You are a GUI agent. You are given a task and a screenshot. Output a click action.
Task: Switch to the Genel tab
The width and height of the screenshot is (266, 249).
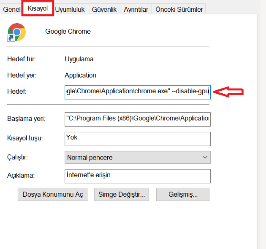tap(11, 9)
